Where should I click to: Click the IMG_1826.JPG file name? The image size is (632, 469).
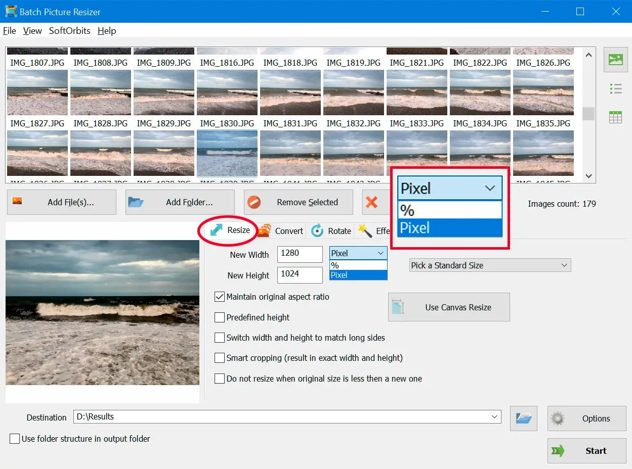pyautogui.click(x=543, y=63)
